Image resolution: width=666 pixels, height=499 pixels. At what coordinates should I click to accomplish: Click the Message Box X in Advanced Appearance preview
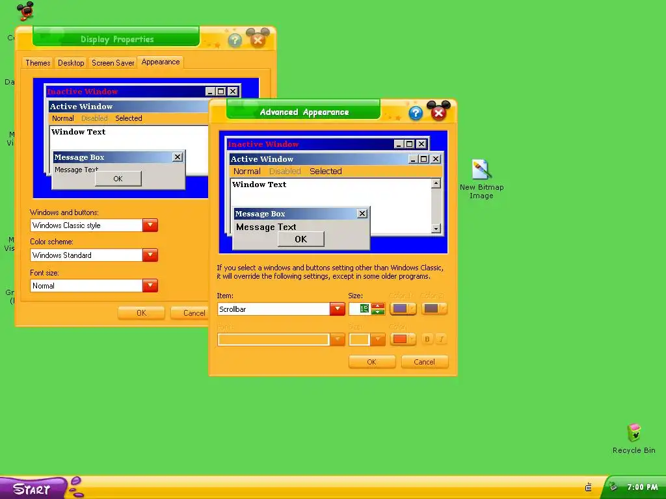(x=362, y=213)
